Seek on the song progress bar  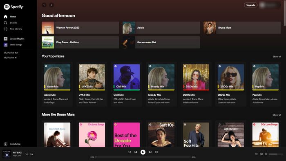(x=143, y=157)
